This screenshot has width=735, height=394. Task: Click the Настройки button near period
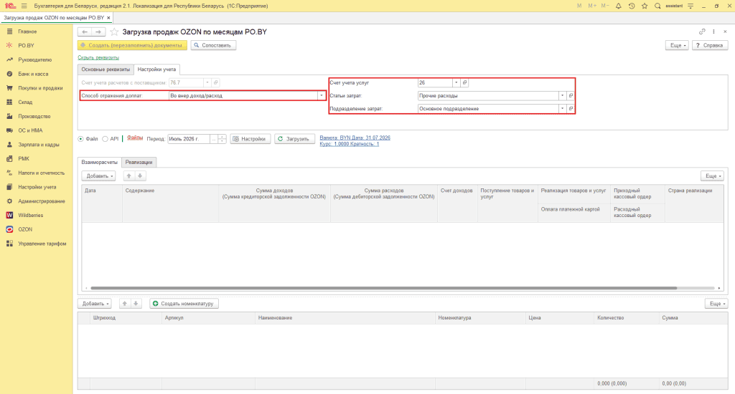click(x=251, y=139)
